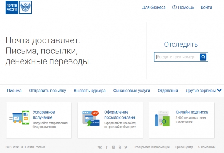Open the Odnoklassniki social icon
The width and height of the screenshot is (224, 153).
120,147
